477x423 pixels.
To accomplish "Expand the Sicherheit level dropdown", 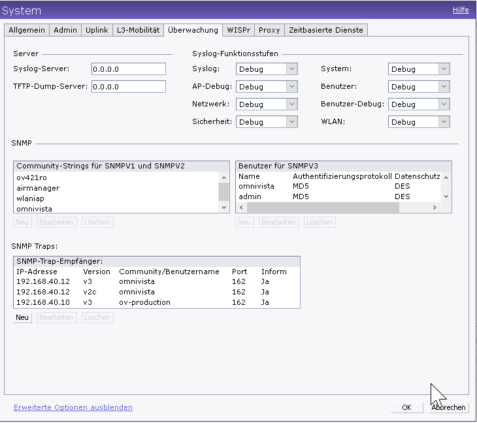I will 267,122.
